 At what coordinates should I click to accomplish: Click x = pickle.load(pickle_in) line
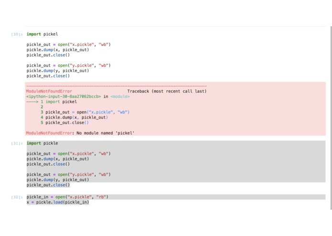(x=58, y=203)
